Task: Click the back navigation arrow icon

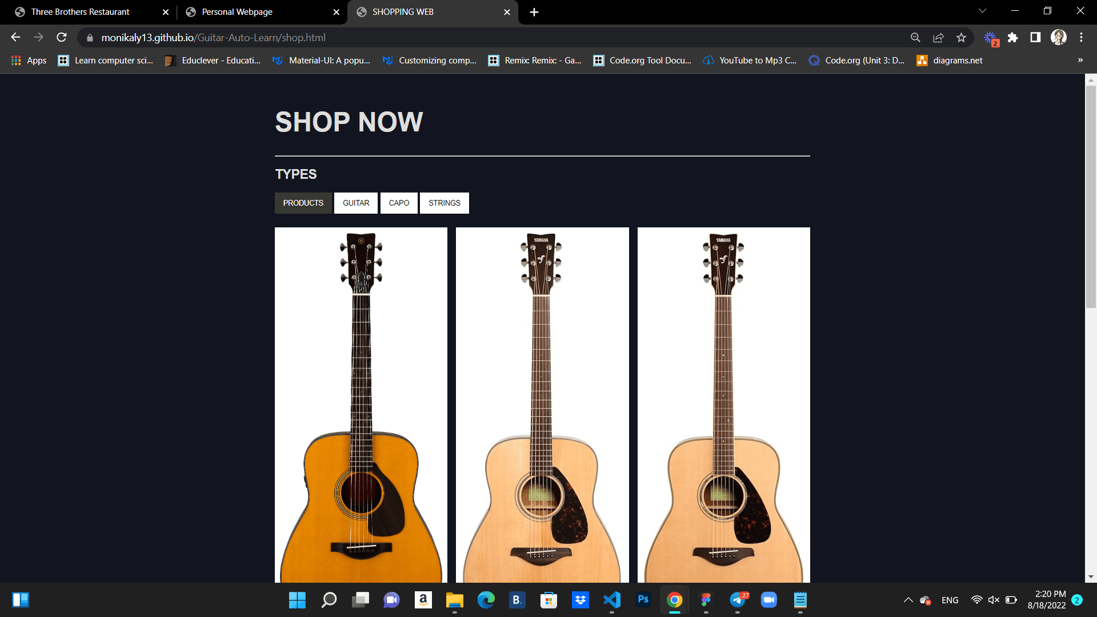Action: 15,38
